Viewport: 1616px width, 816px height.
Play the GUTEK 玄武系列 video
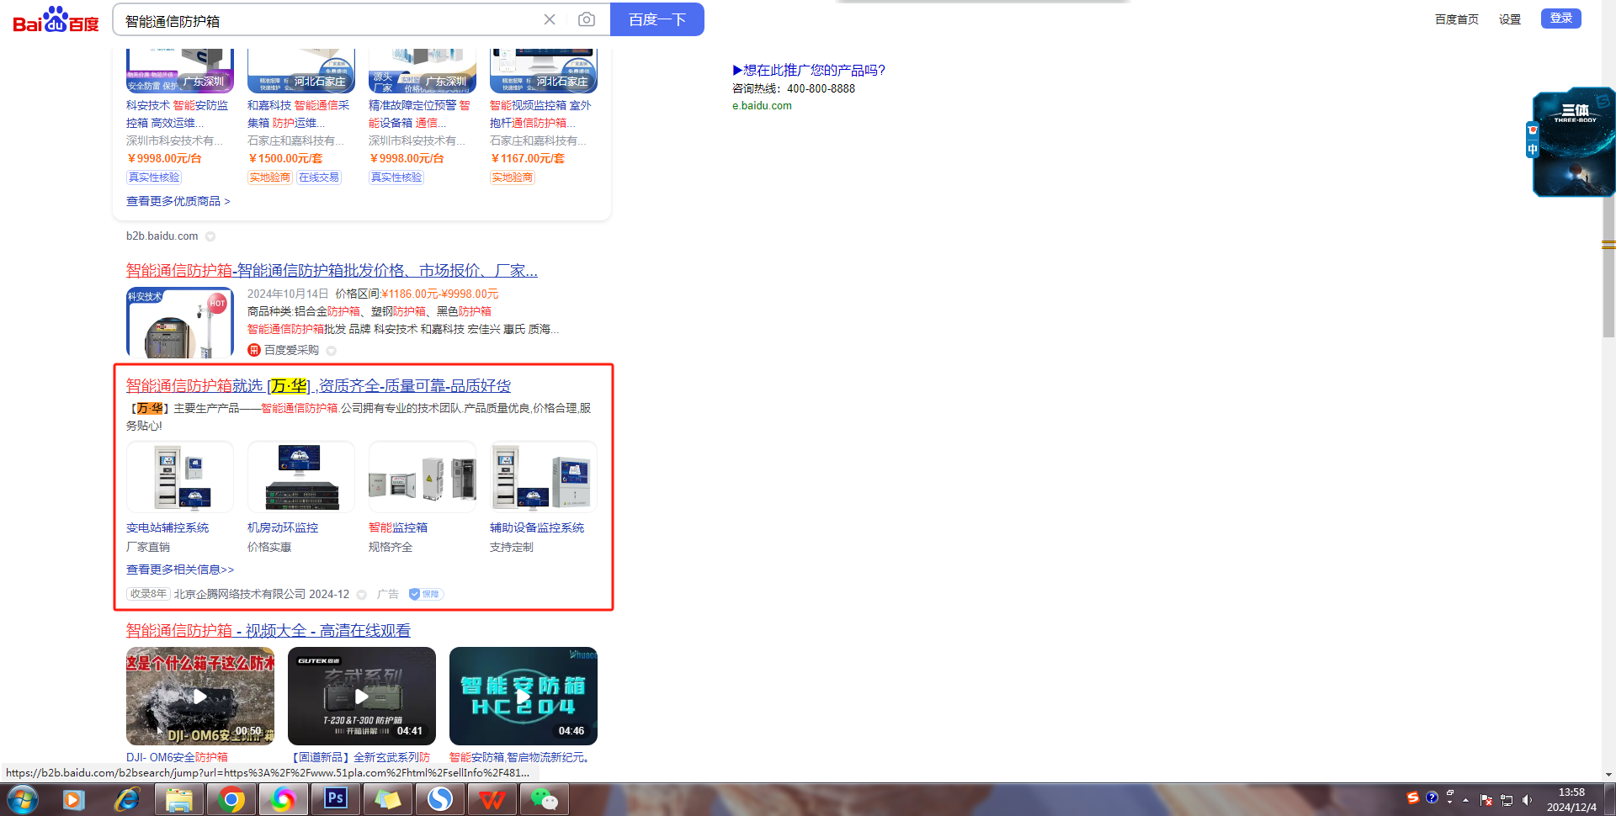pyautogui.click(x=362, y=696)
